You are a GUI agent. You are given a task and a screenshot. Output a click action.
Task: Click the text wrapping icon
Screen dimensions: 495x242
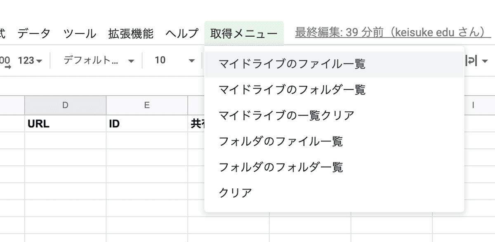[x=470, y=61]
